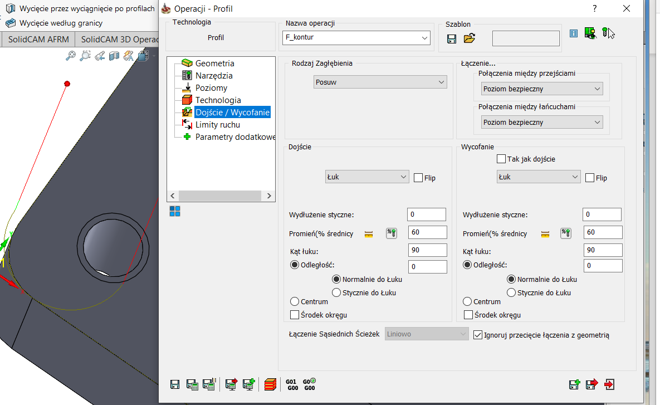Viewport: 660px width, 405px height.
Task: Enable Środek okręgu checkbox in Dojście section
Action: [x=295, y=315]
